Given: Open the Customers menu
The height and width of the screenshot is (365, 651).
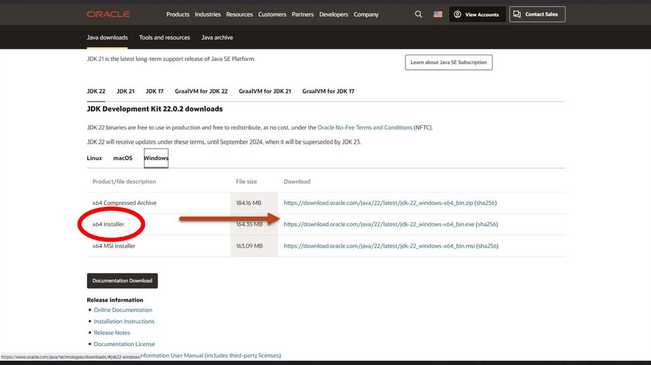Looking at the screenshot, I should 272,14.
